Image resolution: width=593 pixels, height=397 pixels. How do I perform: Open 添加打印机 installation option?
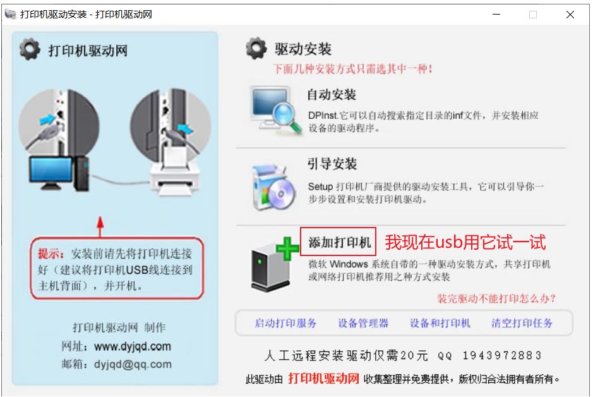[x=338, y=242]
